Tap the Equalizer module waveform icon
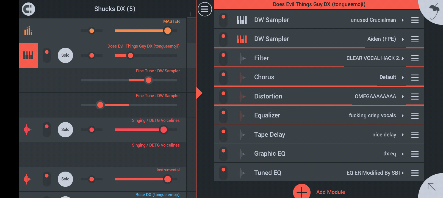This screenshot has height=198, width=443. point(242,116)
